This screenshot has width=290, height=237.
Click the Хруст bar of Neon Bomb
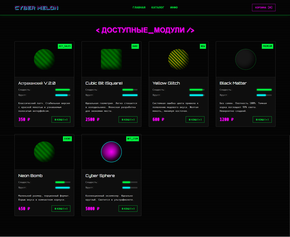point(63,188)
